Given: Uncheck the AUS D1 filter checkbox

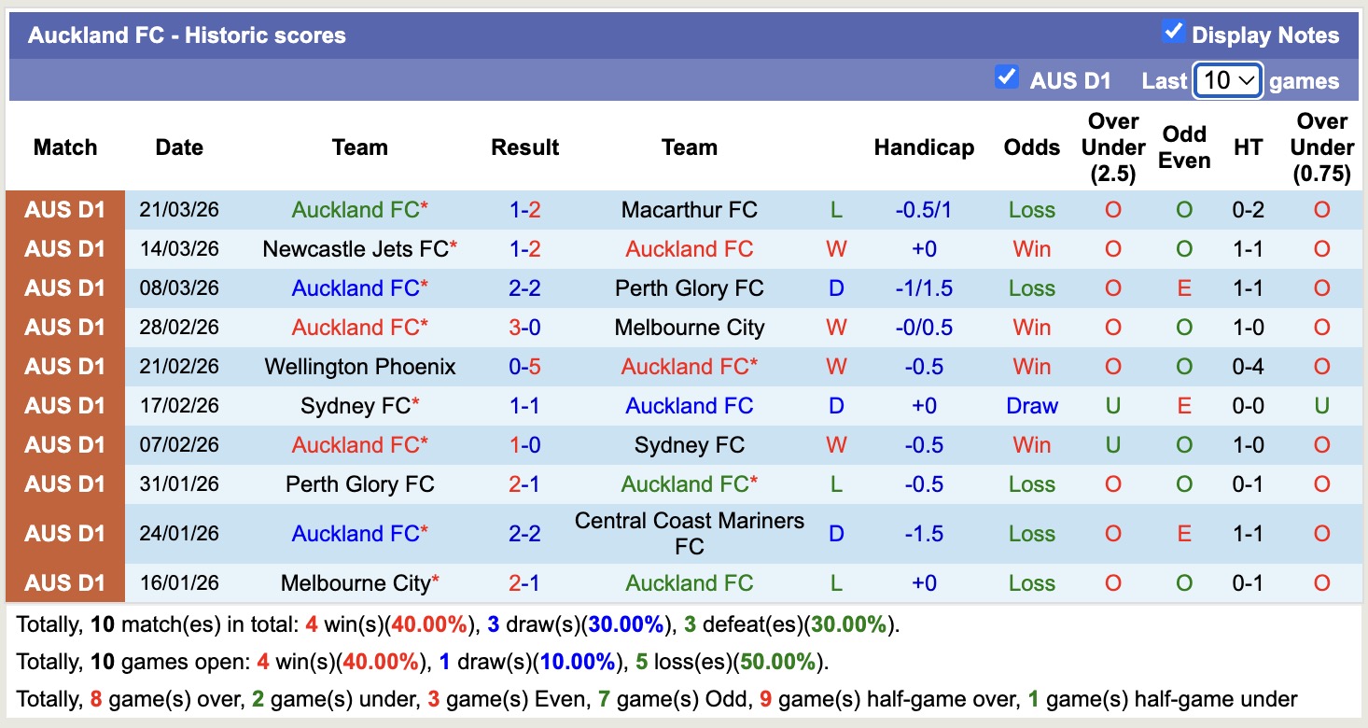Looking at the screenshot, I should click(x=1006, y=79).
